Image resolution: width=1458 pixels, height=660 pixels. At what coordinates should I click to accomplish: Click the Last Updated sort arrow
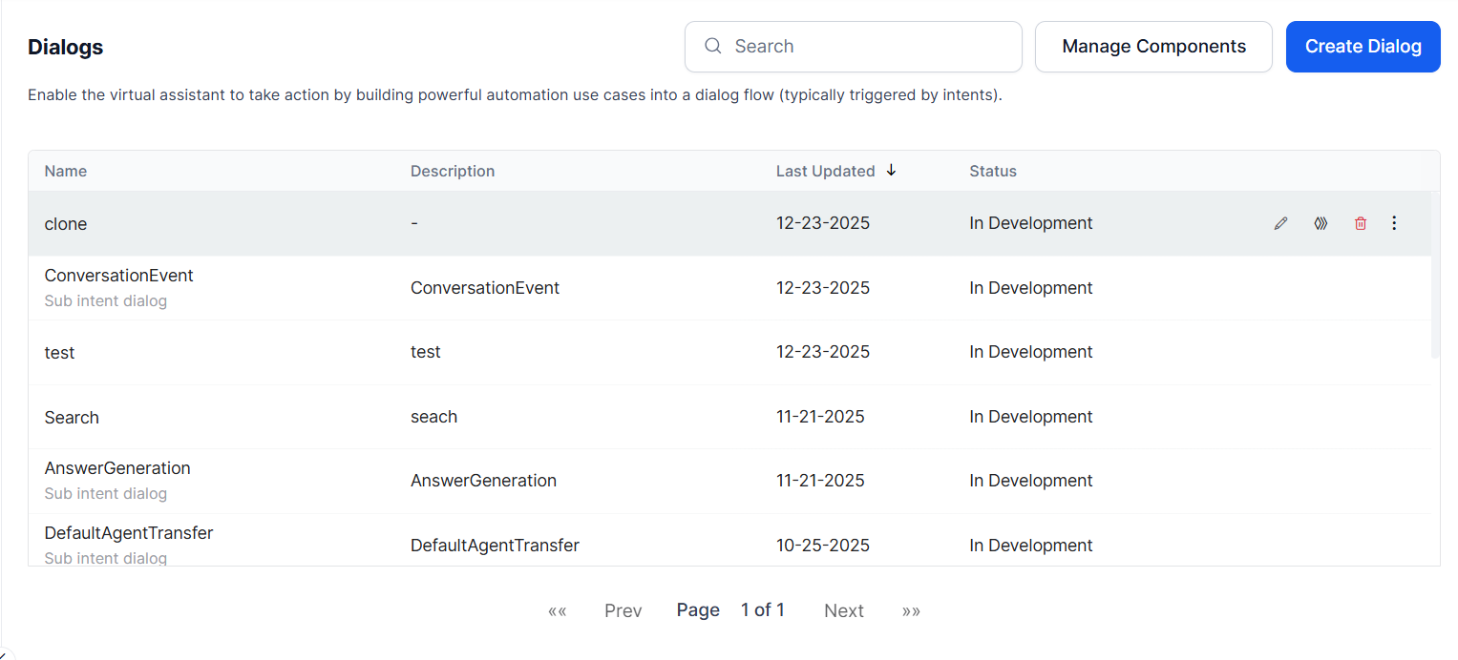pos(892,171)
